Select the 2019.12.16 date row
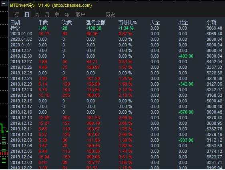The image size is (225, 170). [x=21, y=112]
